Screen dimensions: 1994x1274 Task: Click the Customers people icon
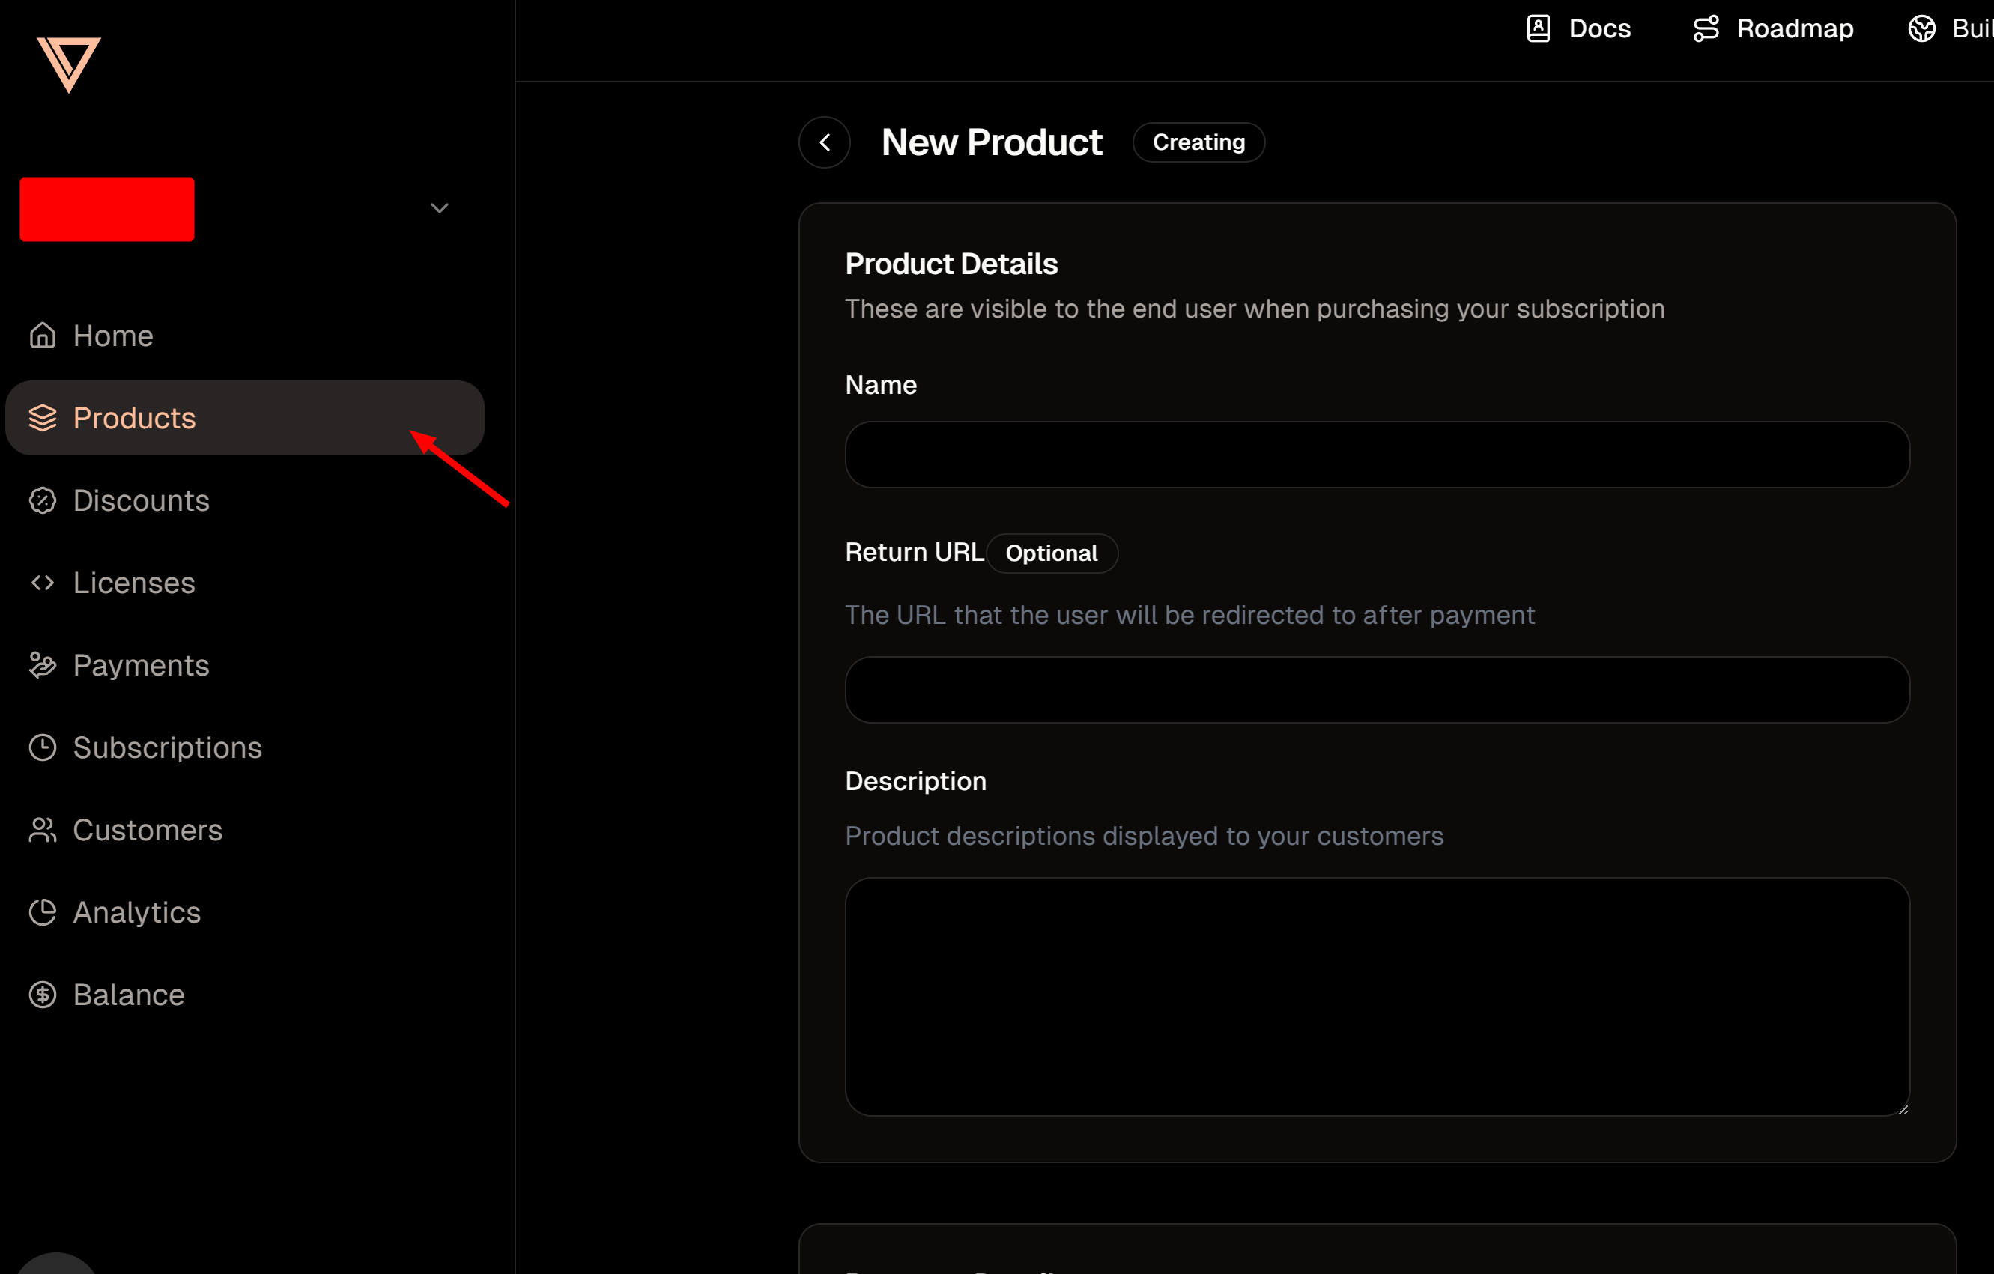pos(42,829)
